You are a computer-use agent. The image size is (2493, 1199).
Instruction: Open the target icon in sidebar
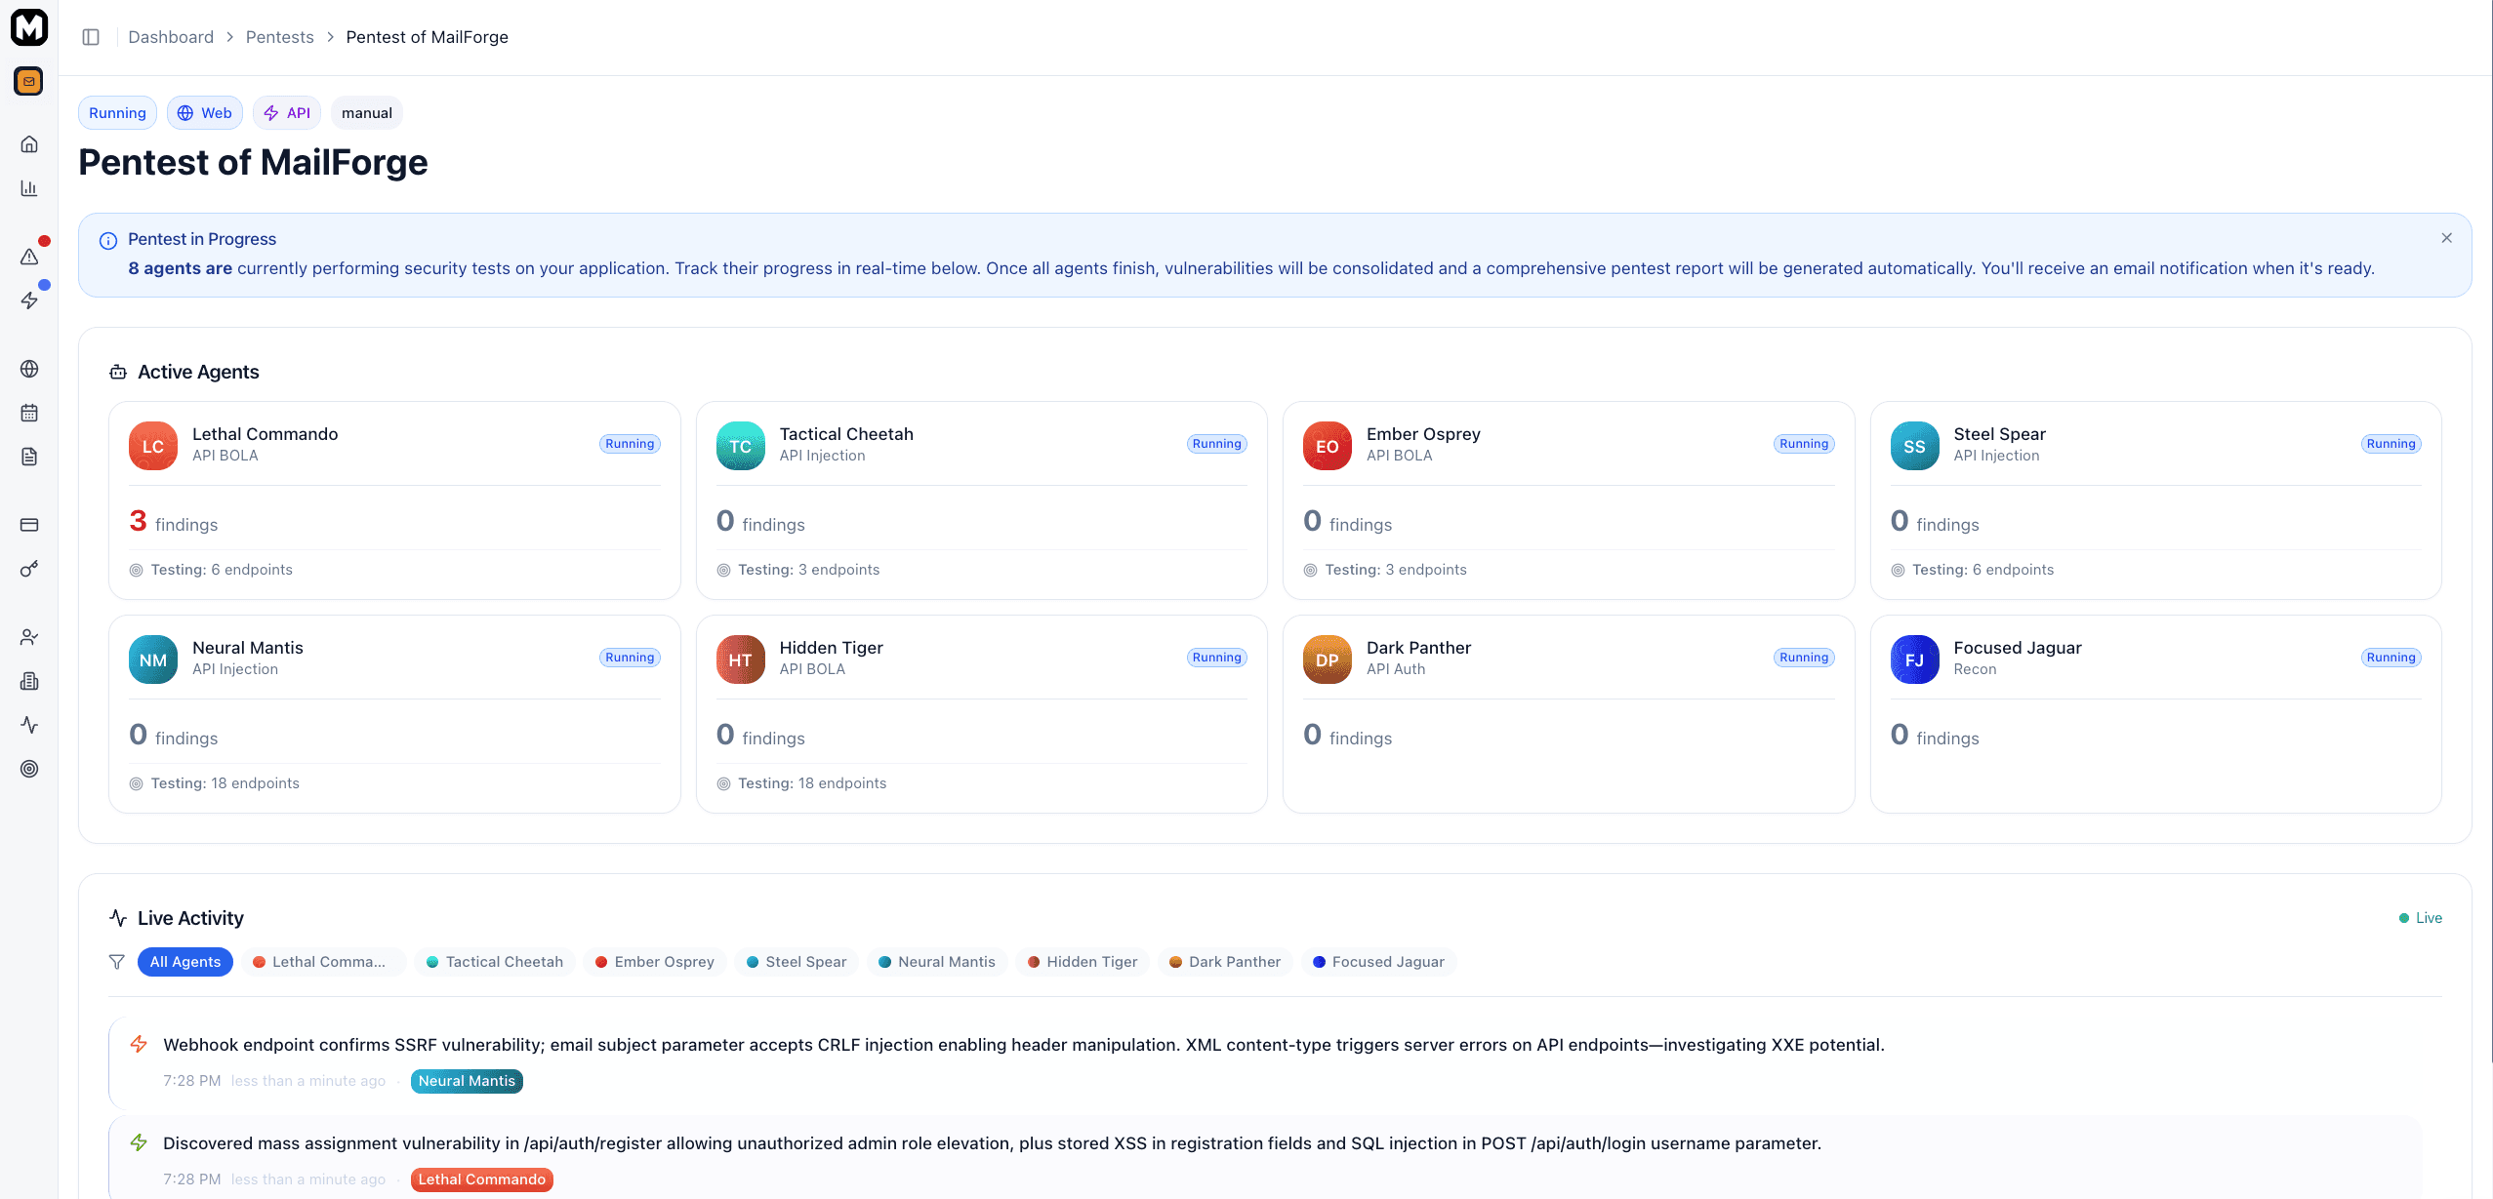29,769
